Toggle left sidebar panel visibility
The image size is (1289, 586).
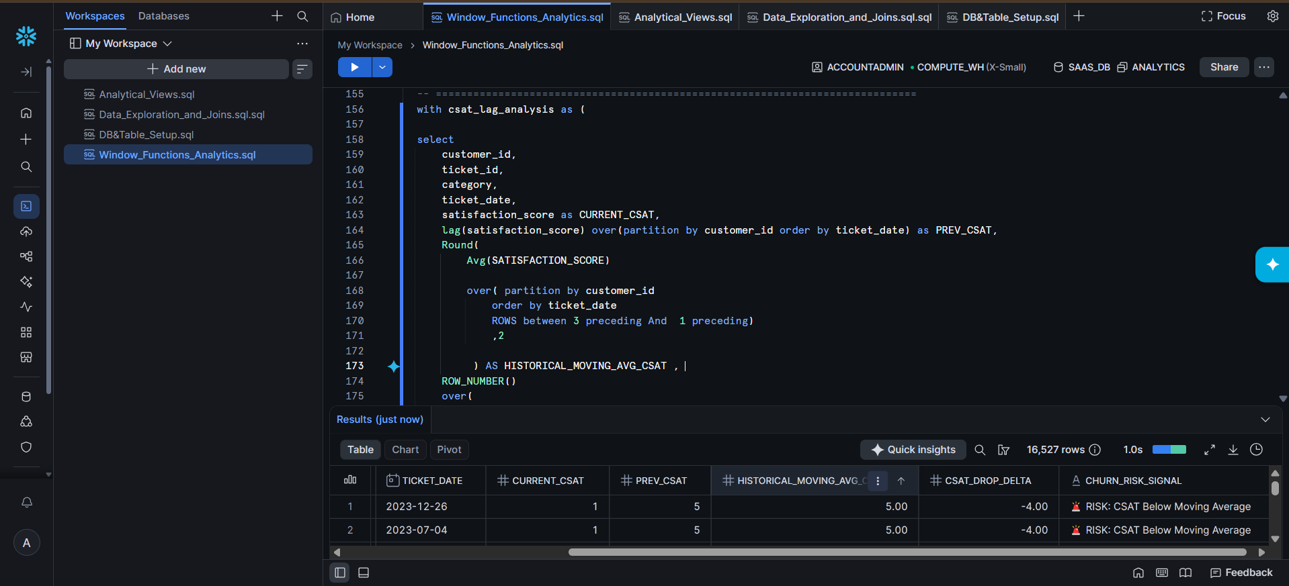click(340, 573)
